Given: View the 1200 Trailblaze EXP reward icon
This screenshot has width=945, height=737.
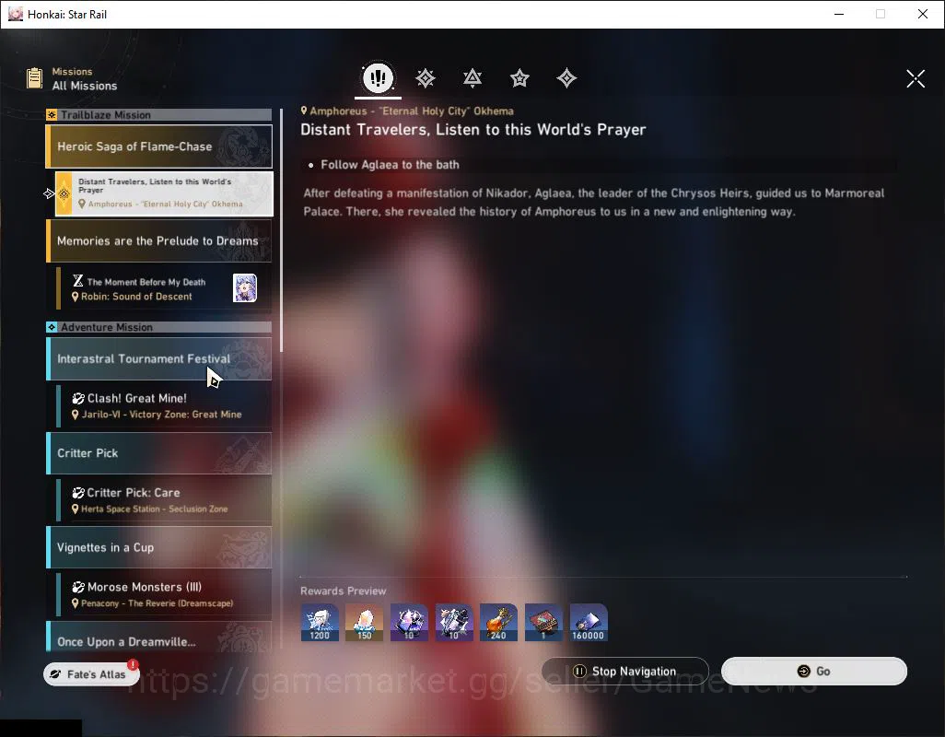Looking at the screenshot, I should [320, 622].
